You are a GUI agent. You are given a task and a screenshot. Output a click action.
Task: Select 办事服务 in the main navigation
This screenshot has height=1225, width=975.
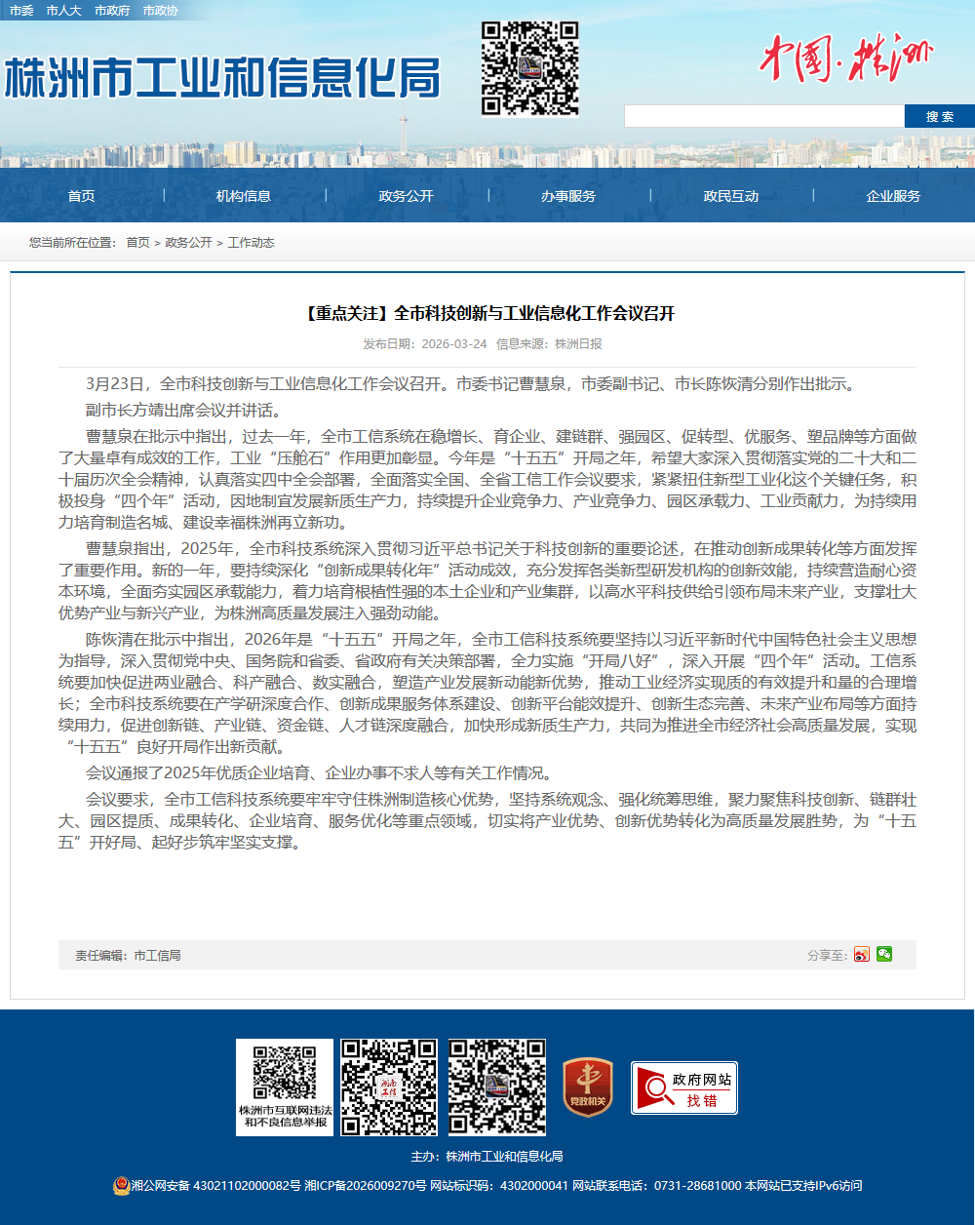(x=568, y=196)
